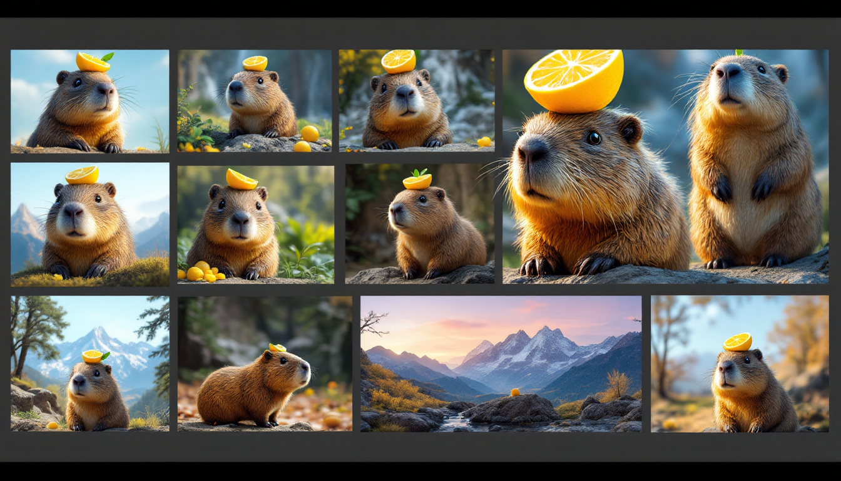This screenshot has width=841, height=481.
Task: Open the marmot thumbnail with green foliage background
Action: coord(255,224)
